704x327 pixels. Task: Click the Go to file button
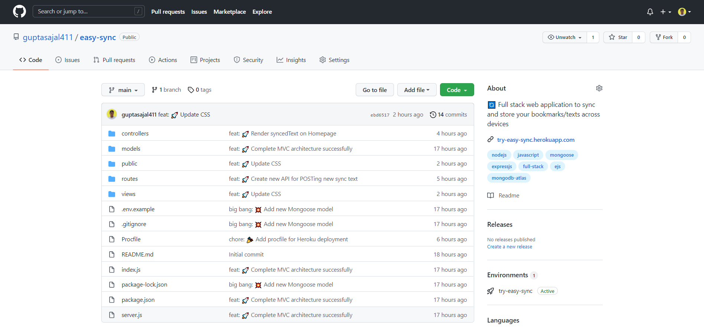[375, 90]
